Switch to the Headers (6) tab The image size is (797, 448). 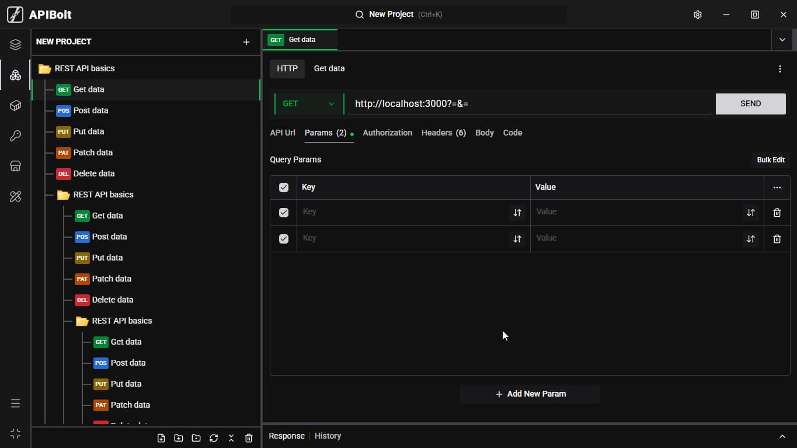click(444, 133)
